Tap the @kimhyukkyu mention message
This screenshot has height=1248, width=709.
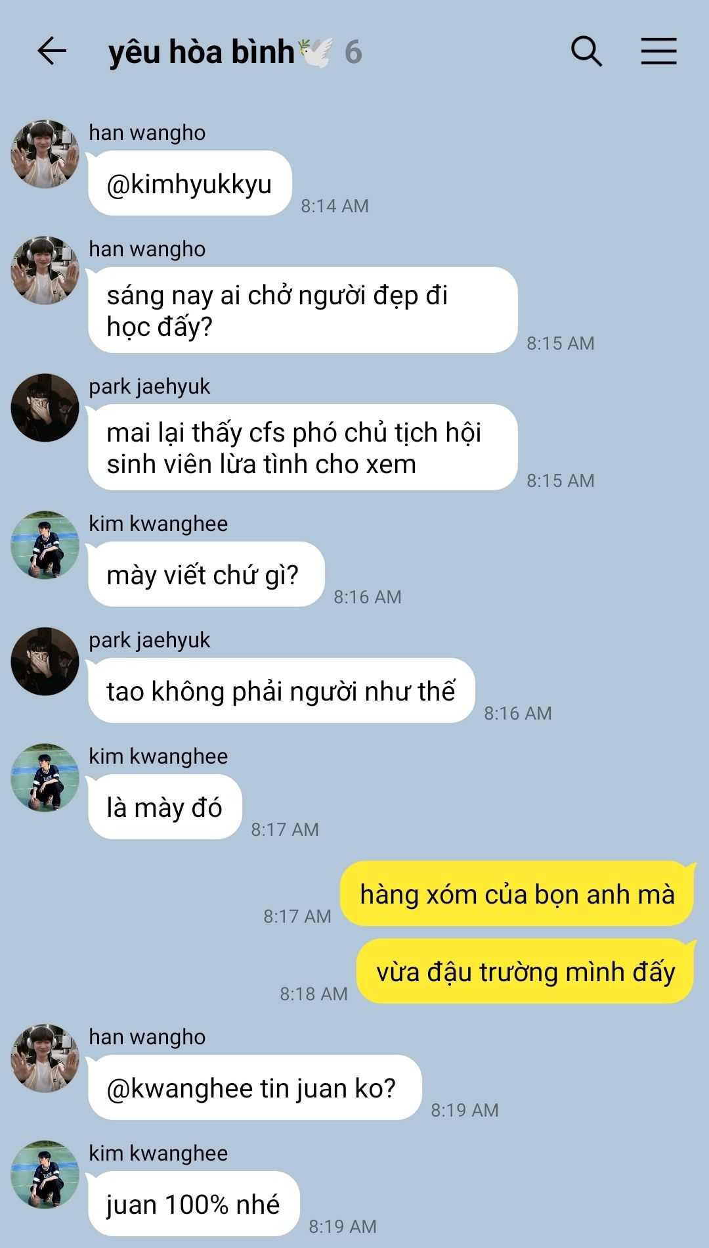tap(190, 183)
